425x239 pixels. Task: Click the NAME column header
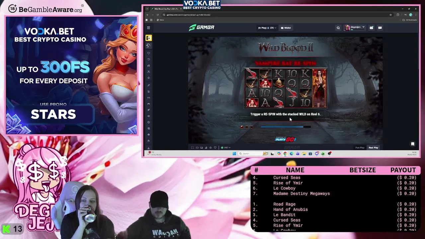pyautogui.click(x=295, y=170)
